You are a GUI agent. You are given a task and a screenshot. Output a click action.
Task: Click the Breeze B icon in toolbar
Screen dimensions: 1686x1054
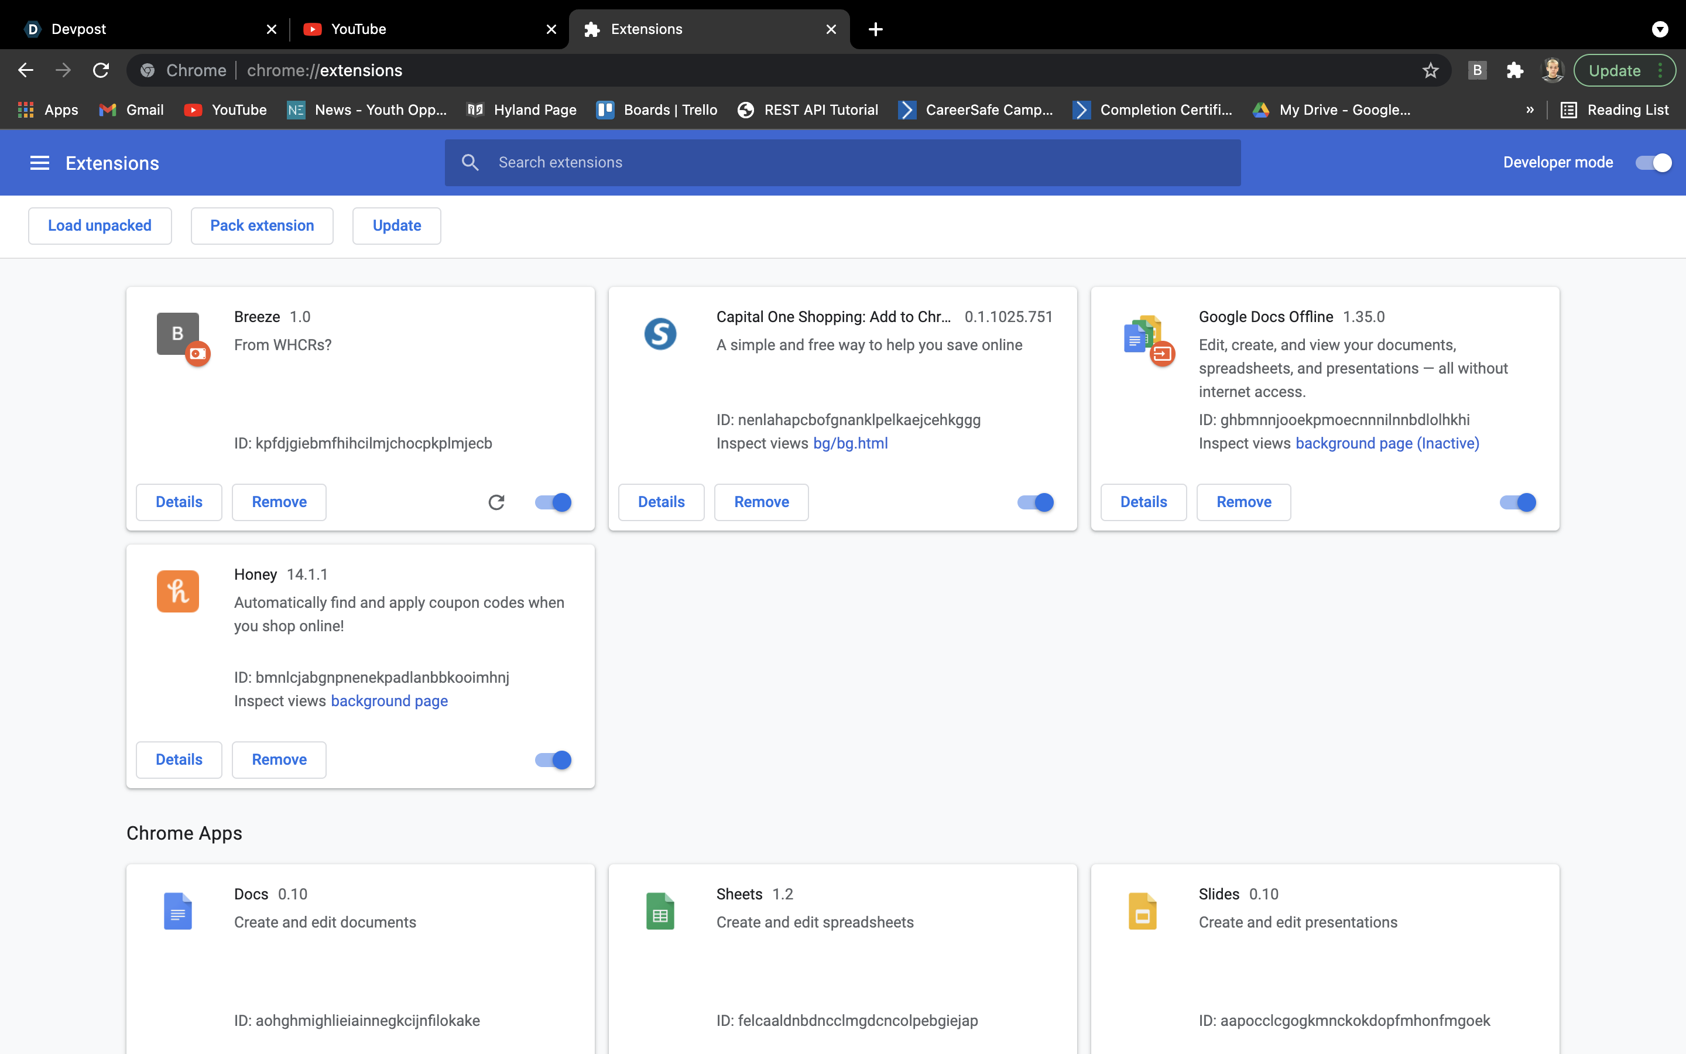tap(1477, 70)
